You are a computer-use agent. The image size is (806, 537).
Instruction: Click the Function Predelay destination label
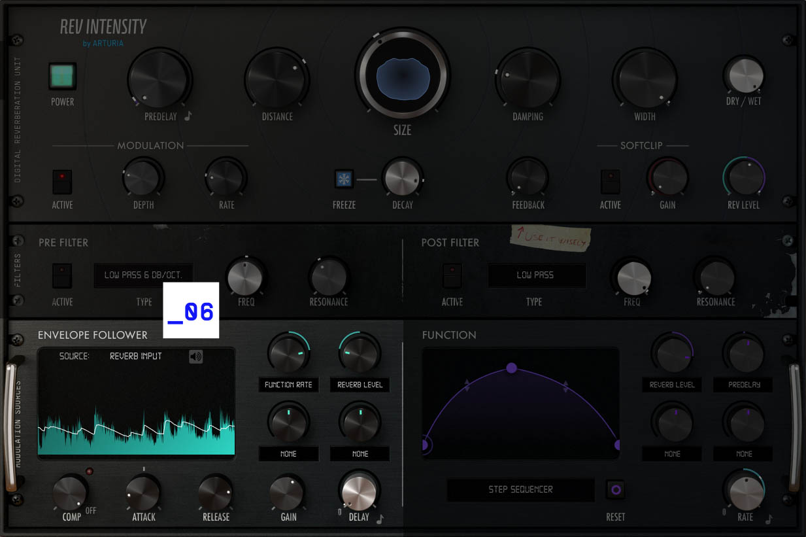pyautogui.click(x=744, y=385)
